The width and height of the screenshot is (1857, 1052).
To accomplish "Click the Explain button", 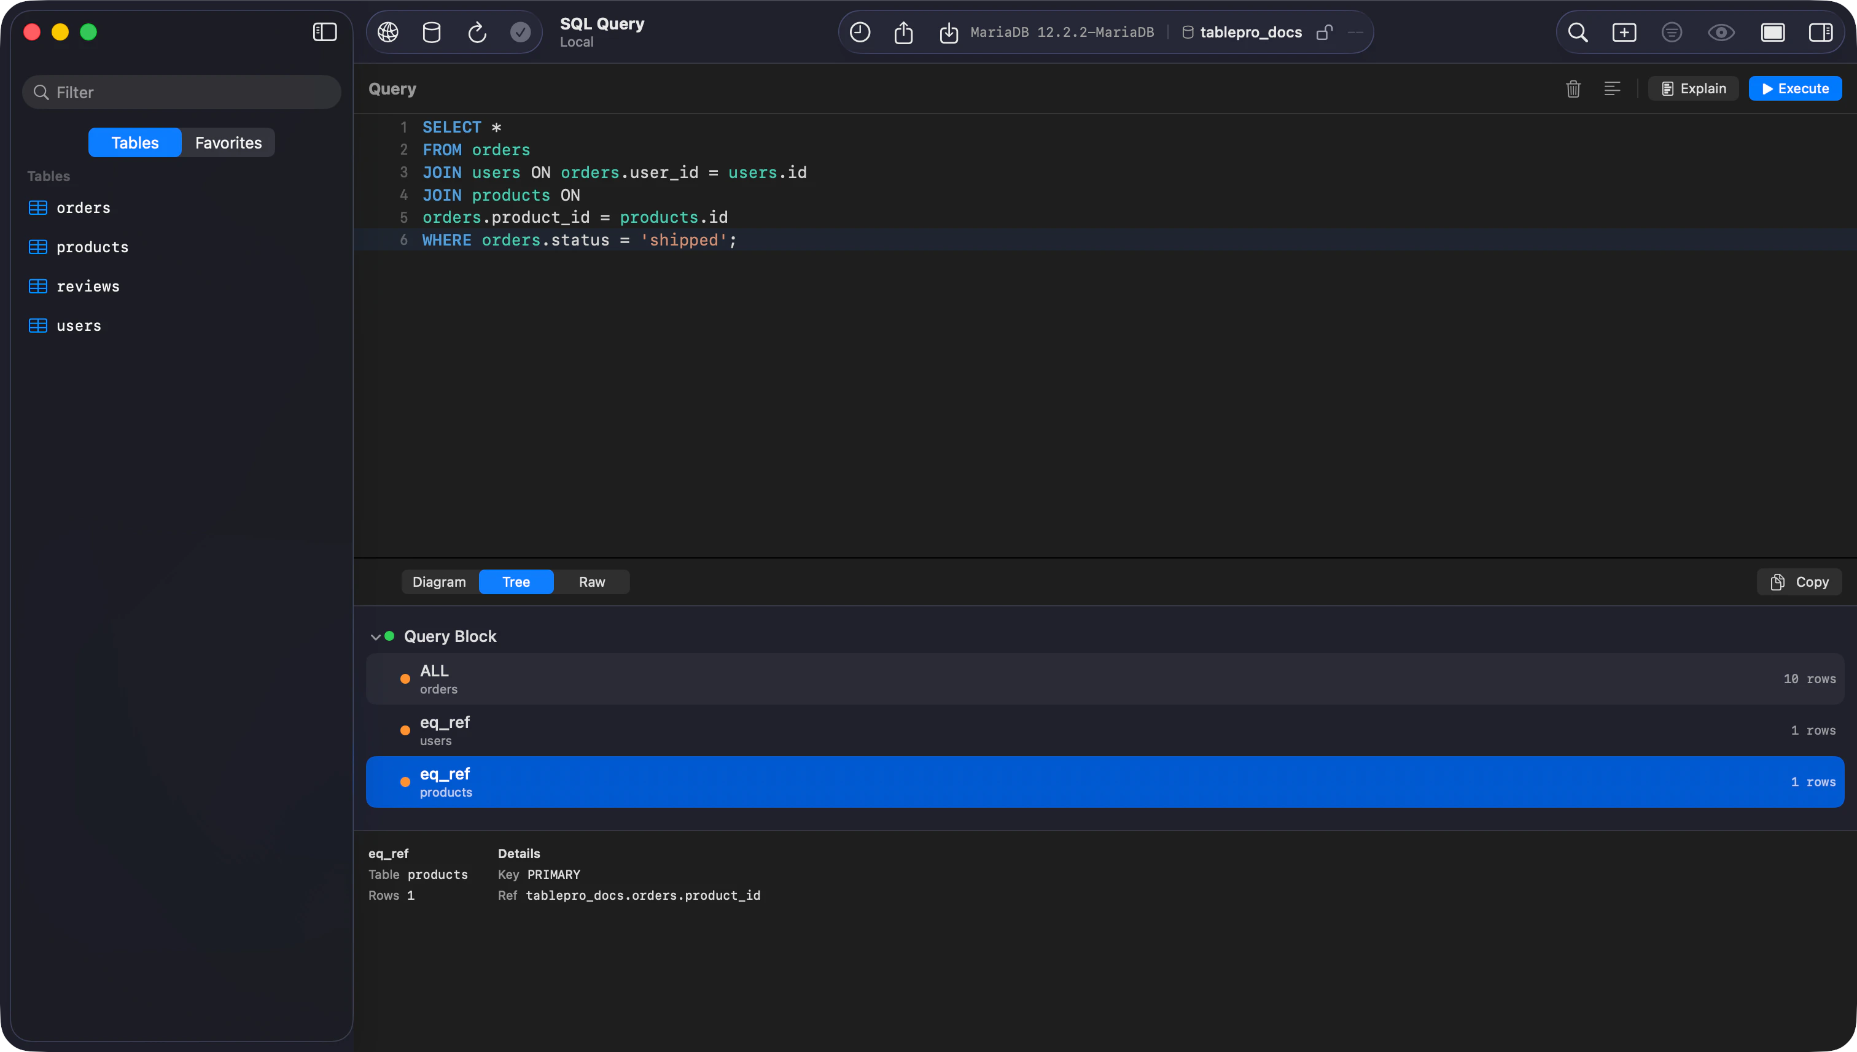I will (x=1694, y=89).
